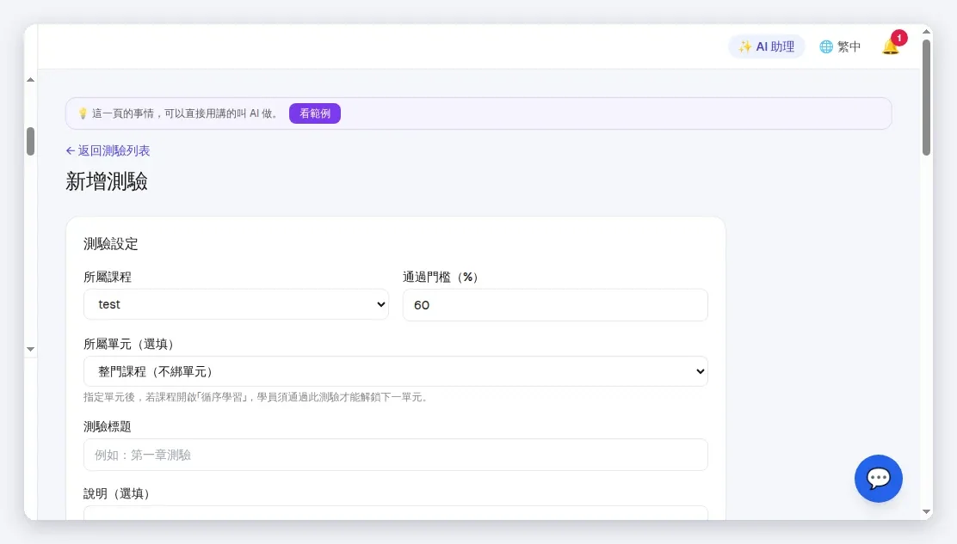Viewport: 957px width, 544px height.
Task: Click the lightbulb tip icon
Action: pos(83,113)
